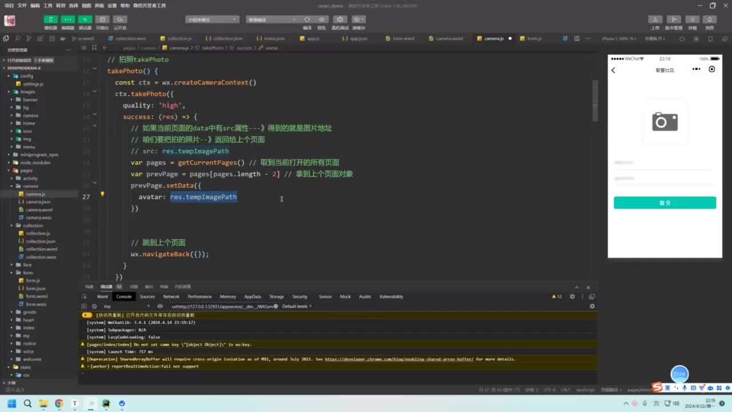Switch to the form.wxml editor tab
Viewport: 732px width, 412px height.
(401, 38)
